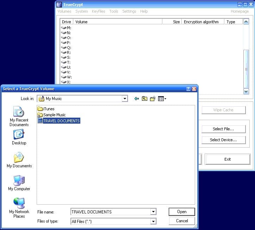Click the drive list scrollbar thumb
This screenshot has height=230, width=255.
pos(246,69)
